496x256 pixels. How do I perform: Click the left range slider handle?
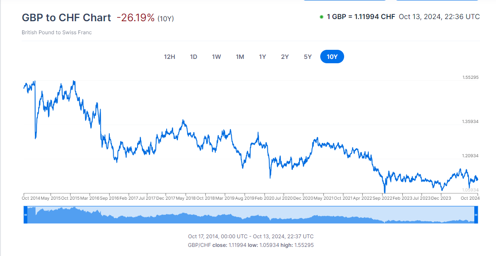click(x=26, y=215)
